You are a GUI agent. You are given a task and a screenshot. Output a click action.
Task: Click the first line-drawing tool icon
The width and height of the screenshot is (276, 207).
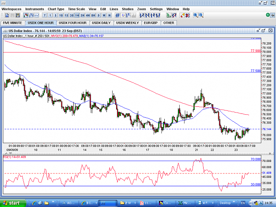142,15
